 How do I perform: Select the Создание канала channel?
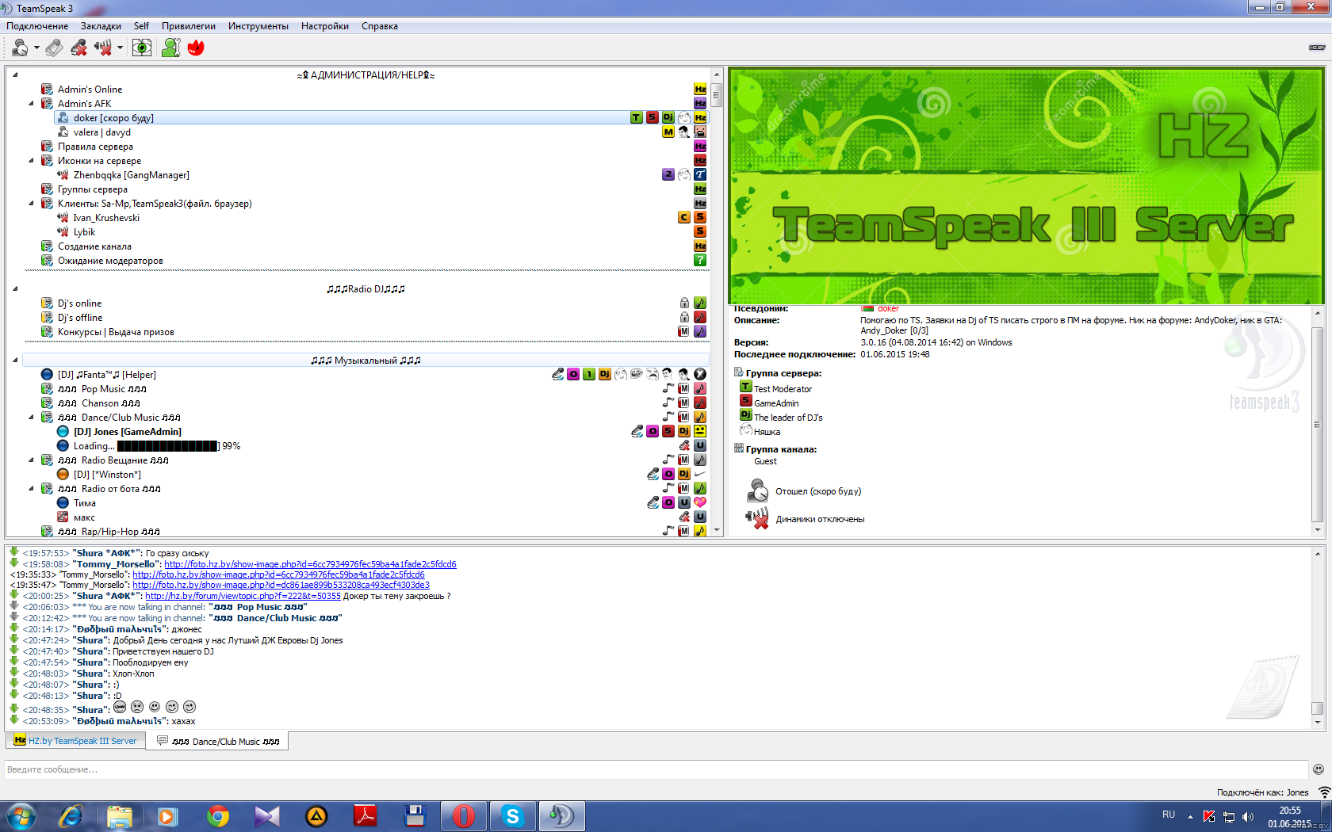pyautogui.click(x=94, y=246)
